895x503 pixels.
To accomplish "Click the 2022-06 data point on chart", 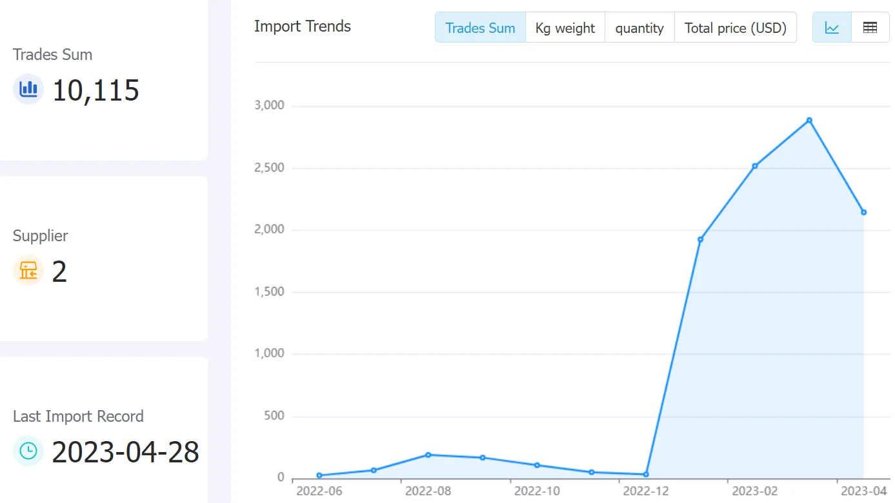I will (319, 475).
